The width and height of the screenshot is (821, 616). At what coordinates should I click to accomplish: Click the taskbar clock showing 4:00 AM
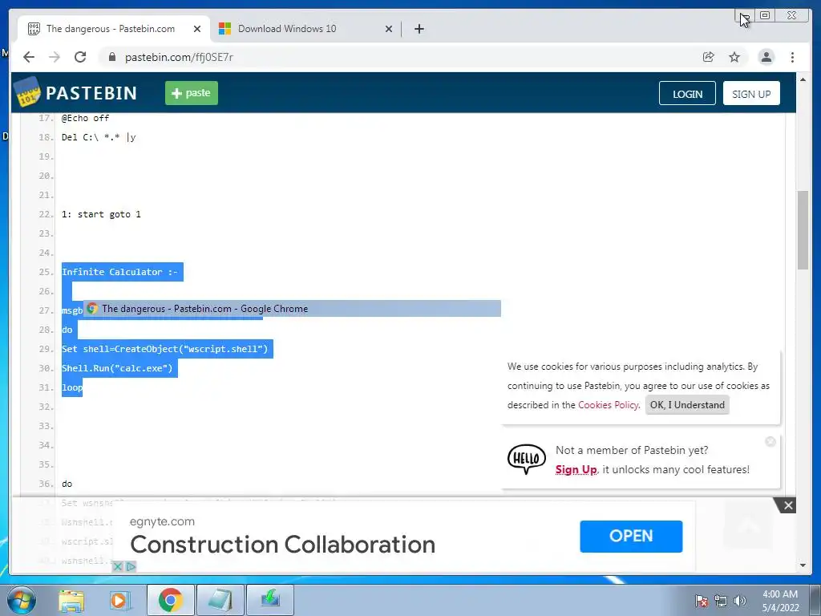tap(779, 600)
